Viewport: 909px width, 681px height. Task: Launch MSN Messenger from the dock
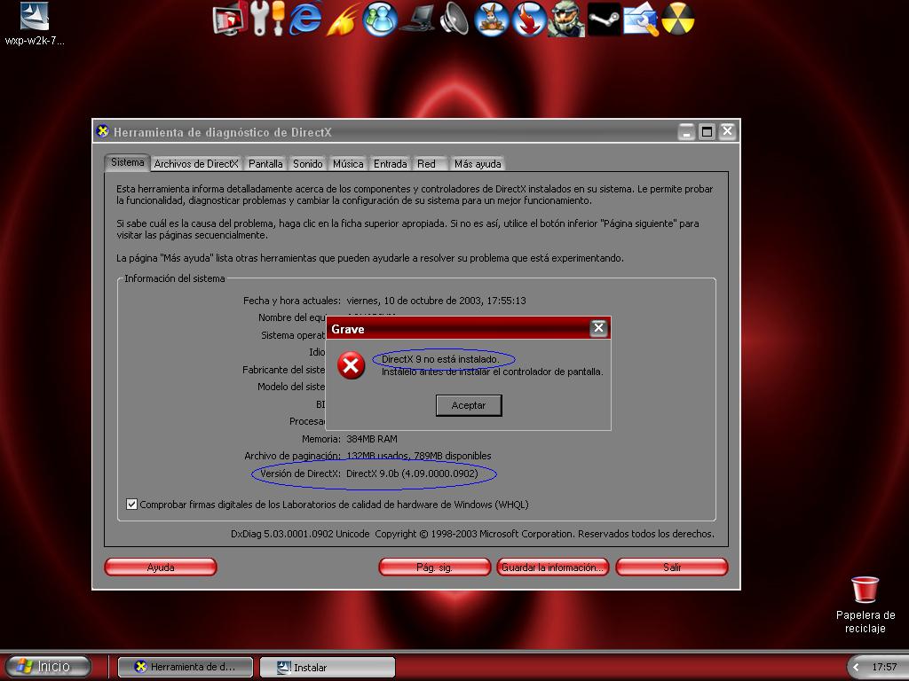(x=380, y=19)
